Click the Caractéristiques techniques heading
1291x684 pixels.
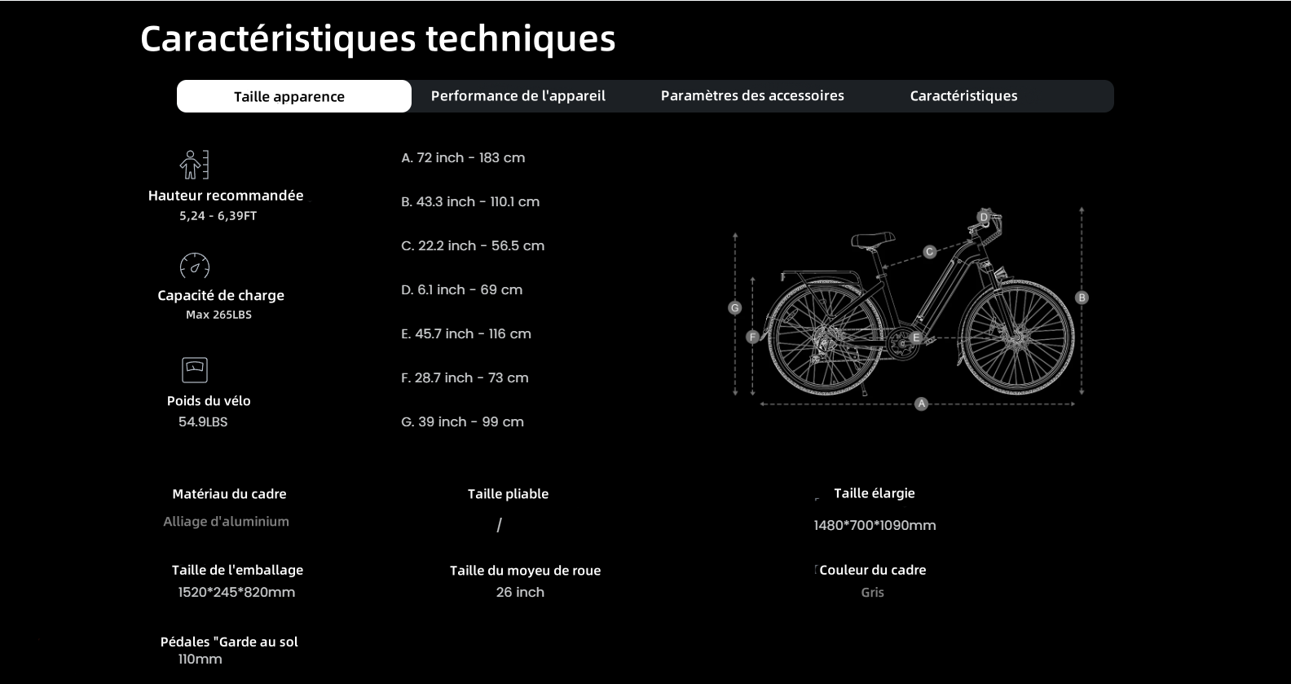pos(377,38)
